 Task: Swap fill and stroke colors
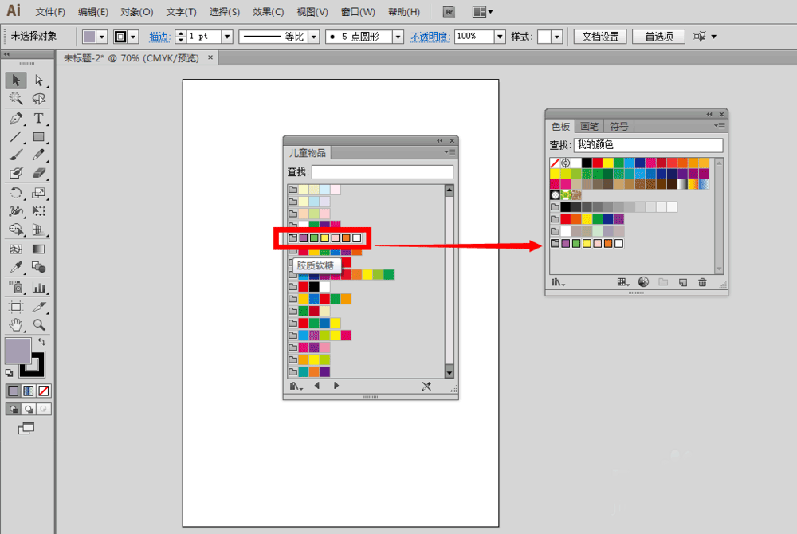point(41,342)
